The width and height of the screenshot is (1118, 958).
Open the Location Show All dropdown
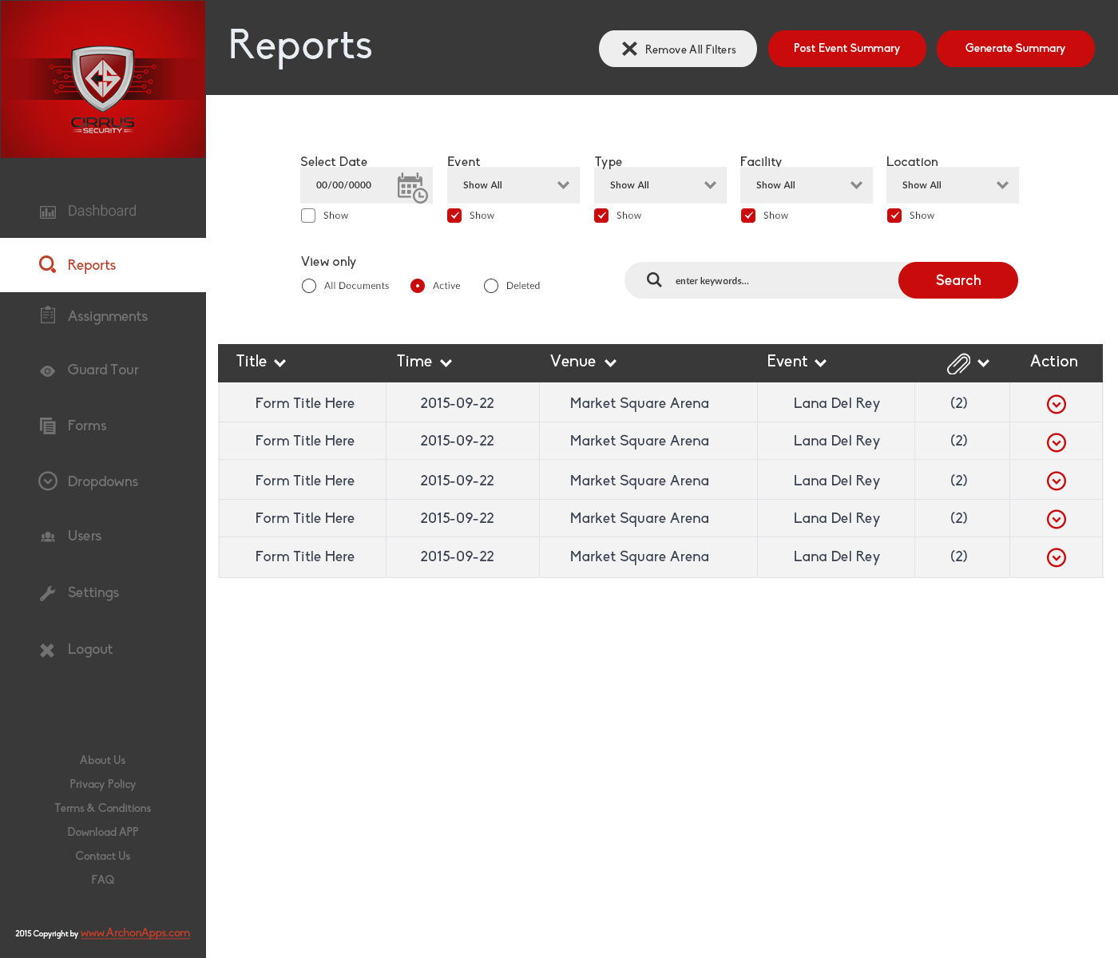(953, 185)
